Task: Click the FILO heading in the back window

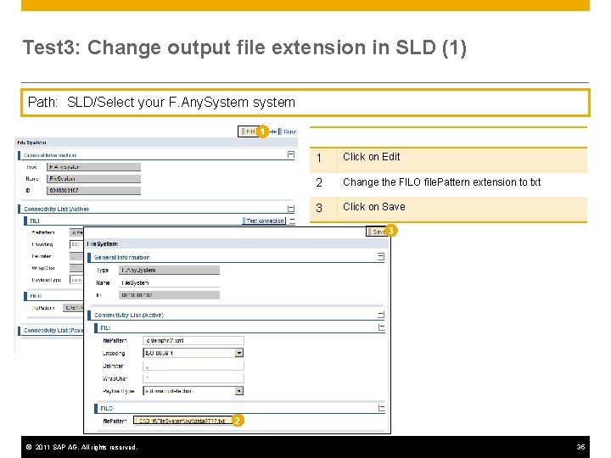Action: click(36, 296)
